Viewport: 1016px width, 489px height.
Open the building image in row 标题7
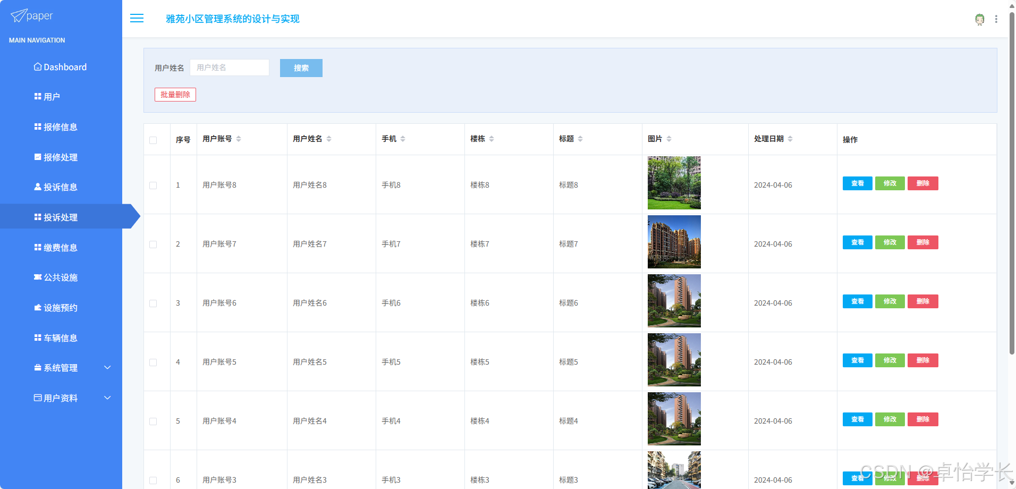pos(674,242)
